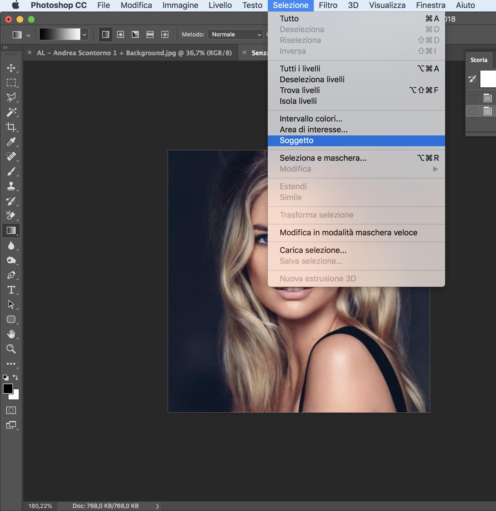Click the black foreground color swatch

8,388
